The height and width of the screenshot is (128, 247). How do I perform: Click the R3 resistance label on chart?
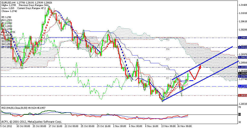coord(168,59)
